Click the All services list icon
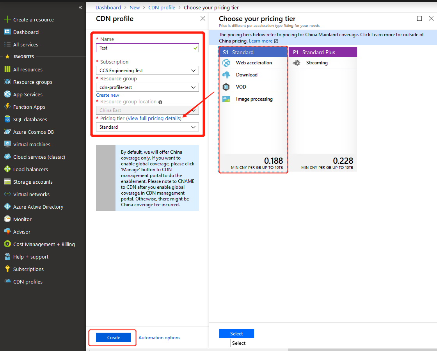This screenshot has height=351, width=437. click(x=7, y=44)
